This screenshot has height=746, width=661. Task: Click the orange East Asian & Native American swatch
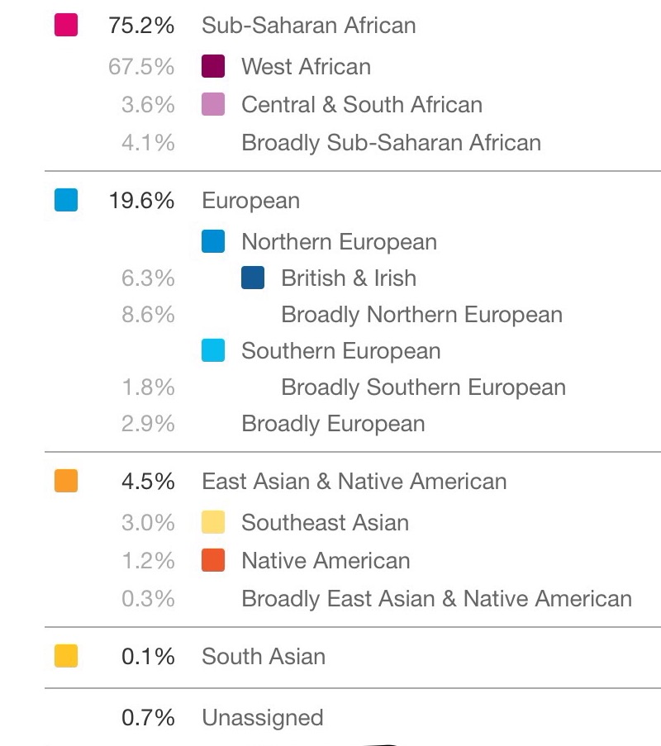coord(66,481)
